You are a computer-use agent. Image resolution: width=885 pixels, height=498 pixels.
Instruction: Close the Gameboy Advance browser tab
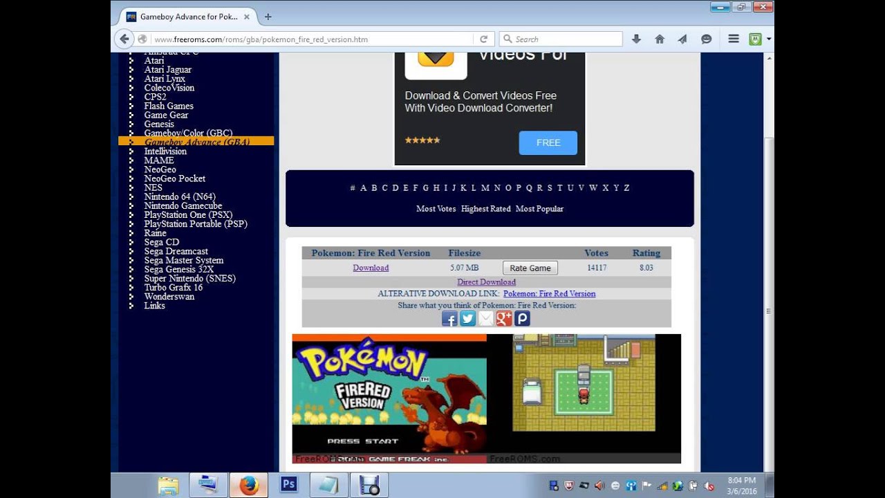point(247,17)
